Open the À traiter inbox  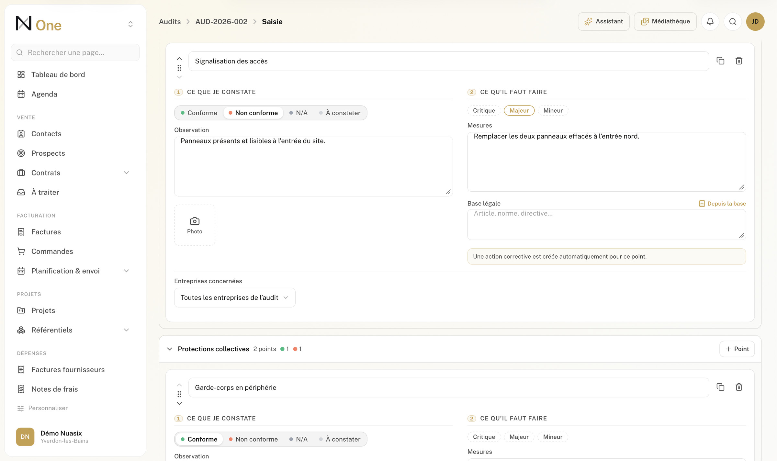pyautogui.click(x=75, y=192)
